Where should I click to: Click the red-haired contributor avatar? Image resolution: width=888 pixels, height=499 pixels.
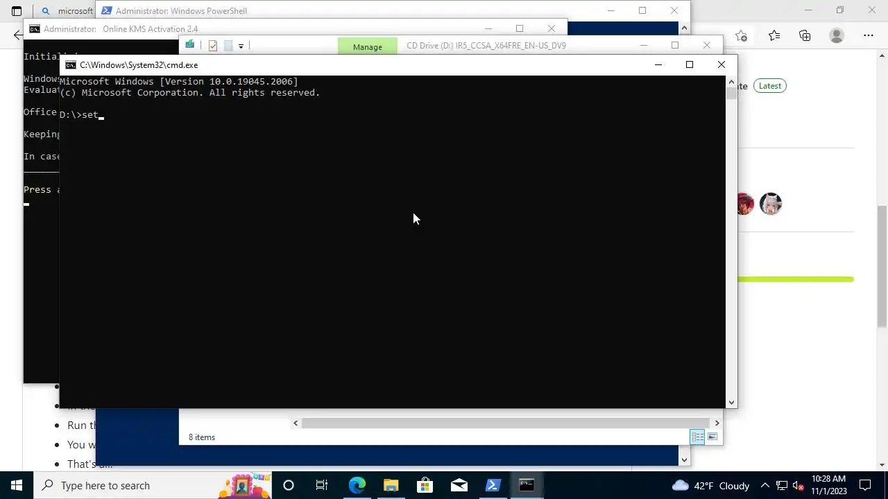tap(744, 204)
